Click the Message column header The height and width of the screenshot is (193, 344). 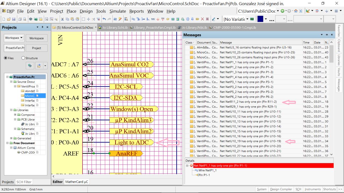point(260,42)
